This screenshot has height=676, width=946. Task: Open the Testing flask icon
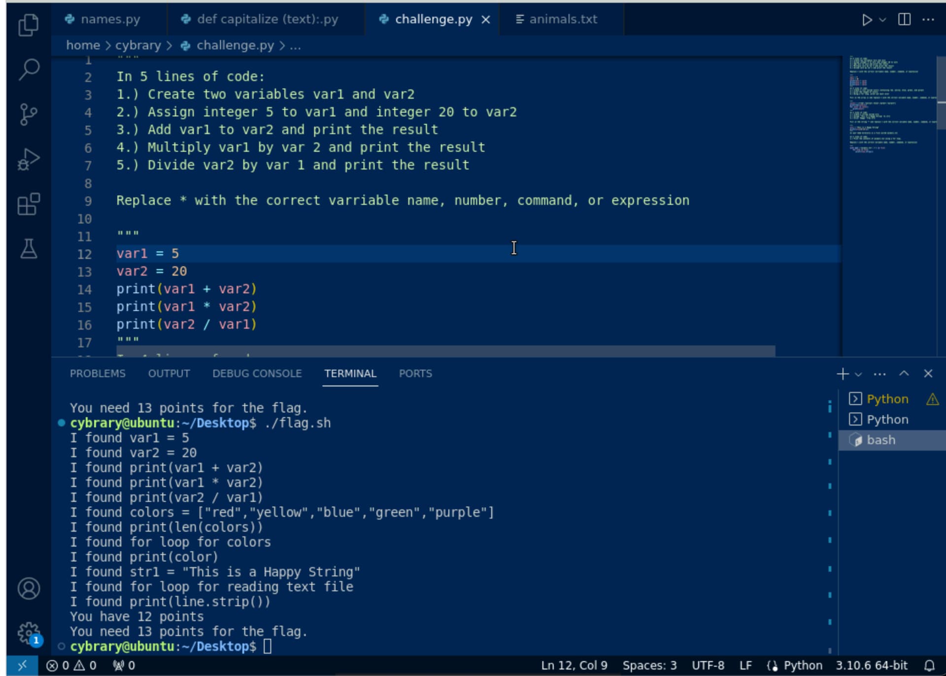tap(28, 249)
